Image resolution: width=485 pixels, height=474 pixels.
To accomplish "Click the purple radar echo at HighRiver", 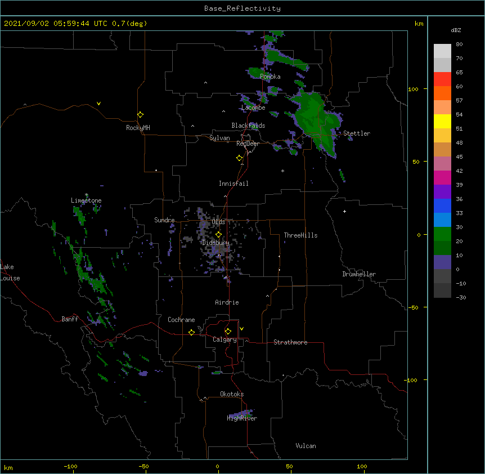I will tap(241, 414).
